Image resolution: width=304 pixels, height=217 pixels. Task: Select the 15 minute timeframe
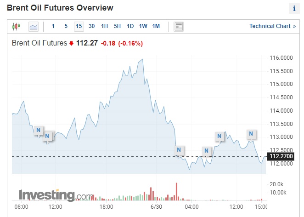click(x=79, y=26)
